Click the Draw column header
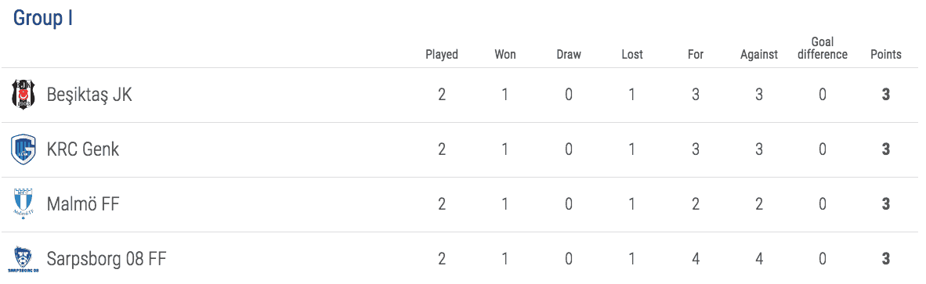Screen dimensions: 926x284 click(569, 55)
